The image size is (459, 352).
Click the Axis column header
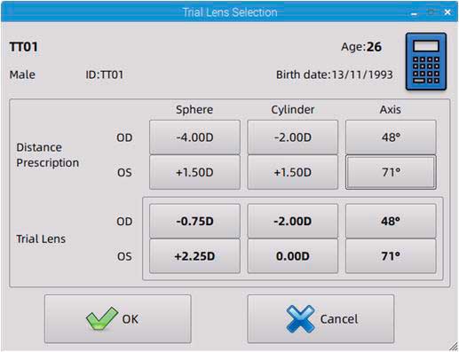(391, 110)
